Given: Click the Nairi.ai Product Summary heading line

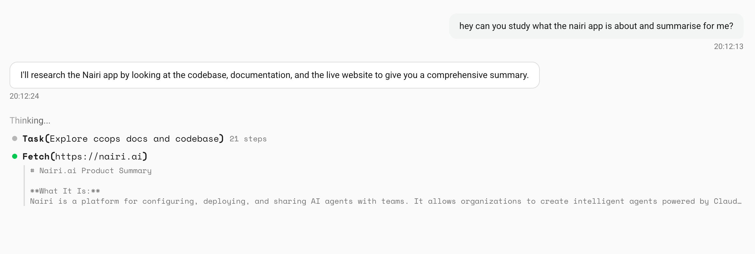Looking at the screenshot, I should pos(91,171).
